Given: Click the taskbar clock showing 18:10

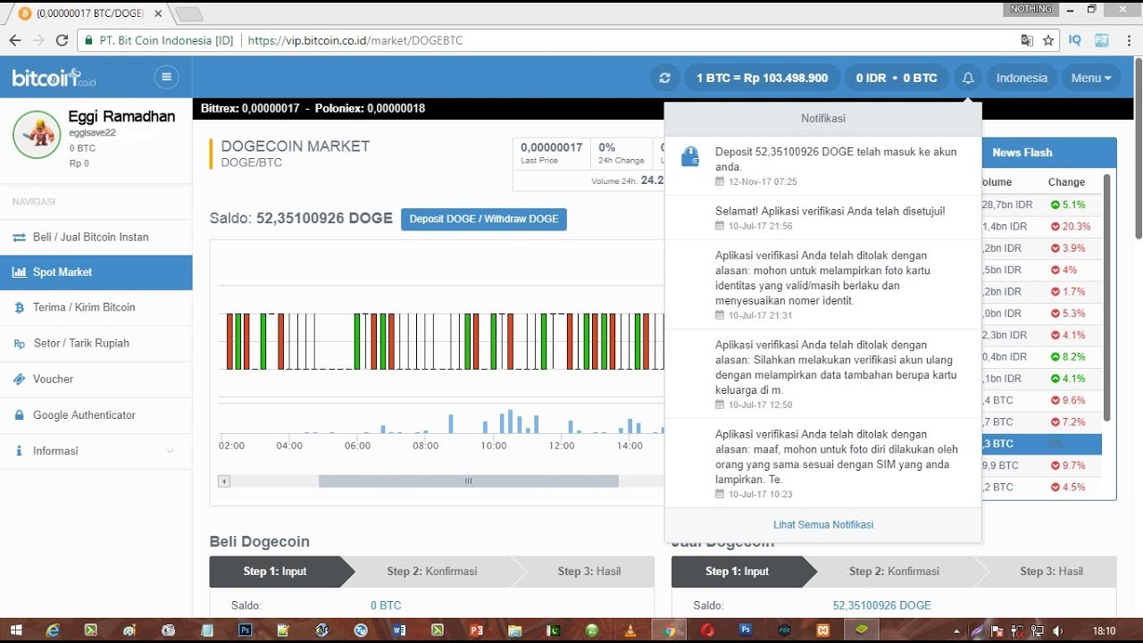Looking at the screenshot, I should click(1105, 630).
